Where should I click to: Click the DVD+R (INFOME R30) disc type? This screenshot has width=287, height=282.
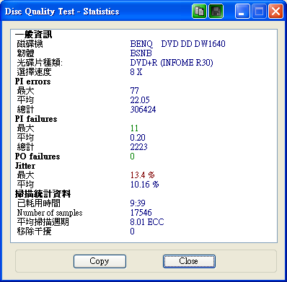pyautogui.click(x=172, y=63)
